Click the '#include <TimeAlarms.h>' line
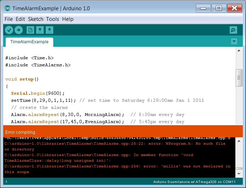This screenshot has height=188, width=246. [x=38, y=65]
